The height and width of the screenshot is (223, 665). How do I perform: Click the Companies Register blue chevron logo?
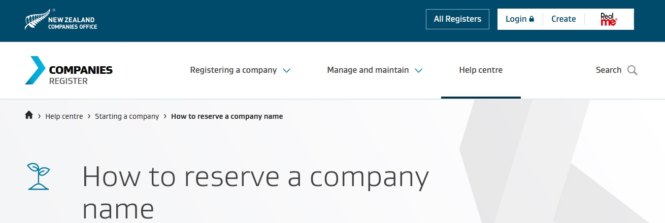(35, 70)
